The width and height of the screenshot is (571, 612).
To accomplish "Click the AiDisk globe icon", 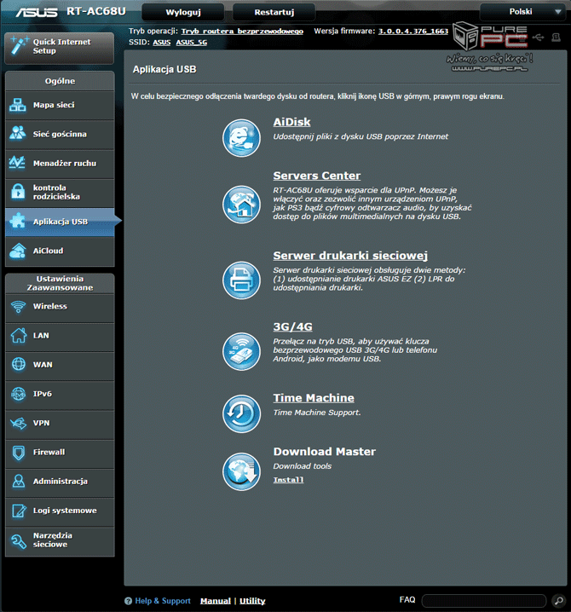I will click(241, 138).
